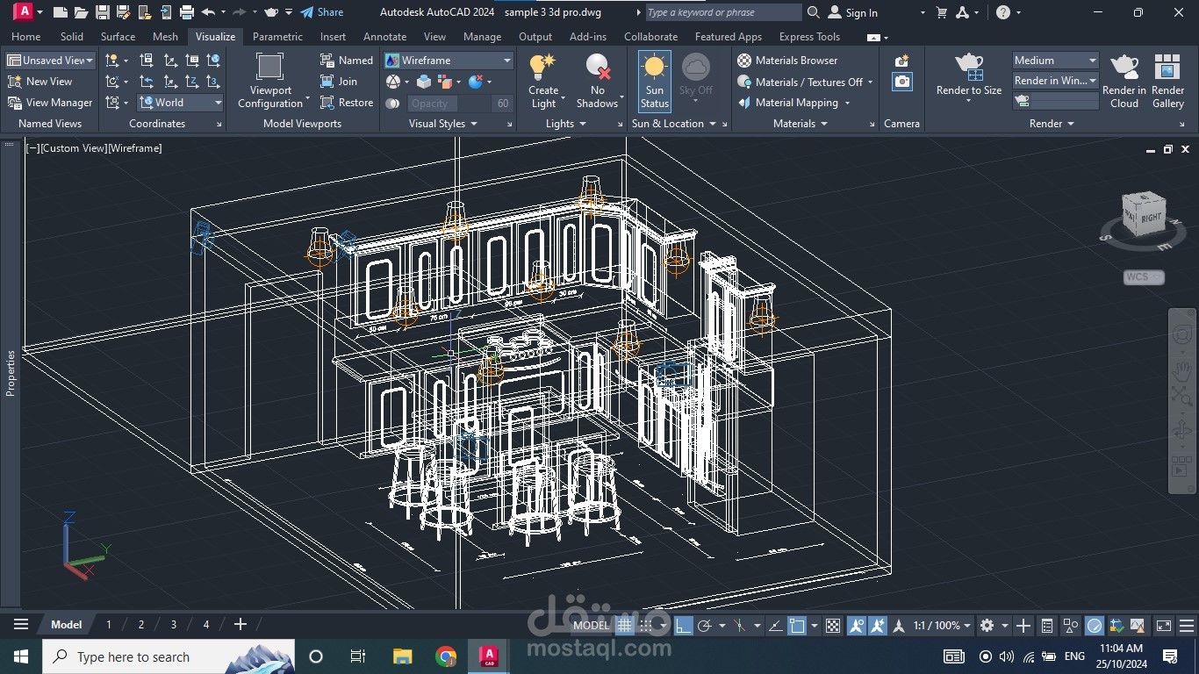Screen dimensions: 1199x674
Task: Click the Render to Size teapot icon
Action: 968,67
